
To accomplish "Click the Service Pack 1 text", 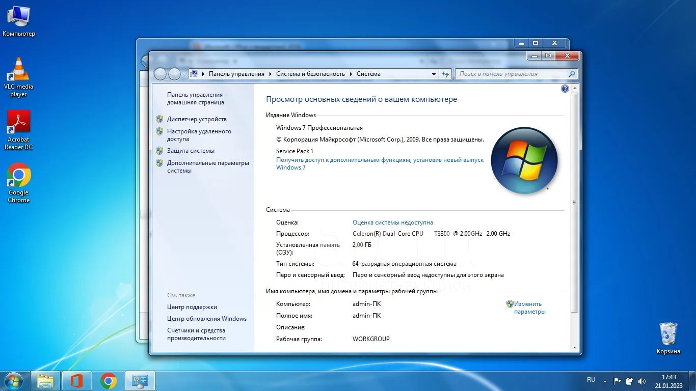I will (295, 151).
